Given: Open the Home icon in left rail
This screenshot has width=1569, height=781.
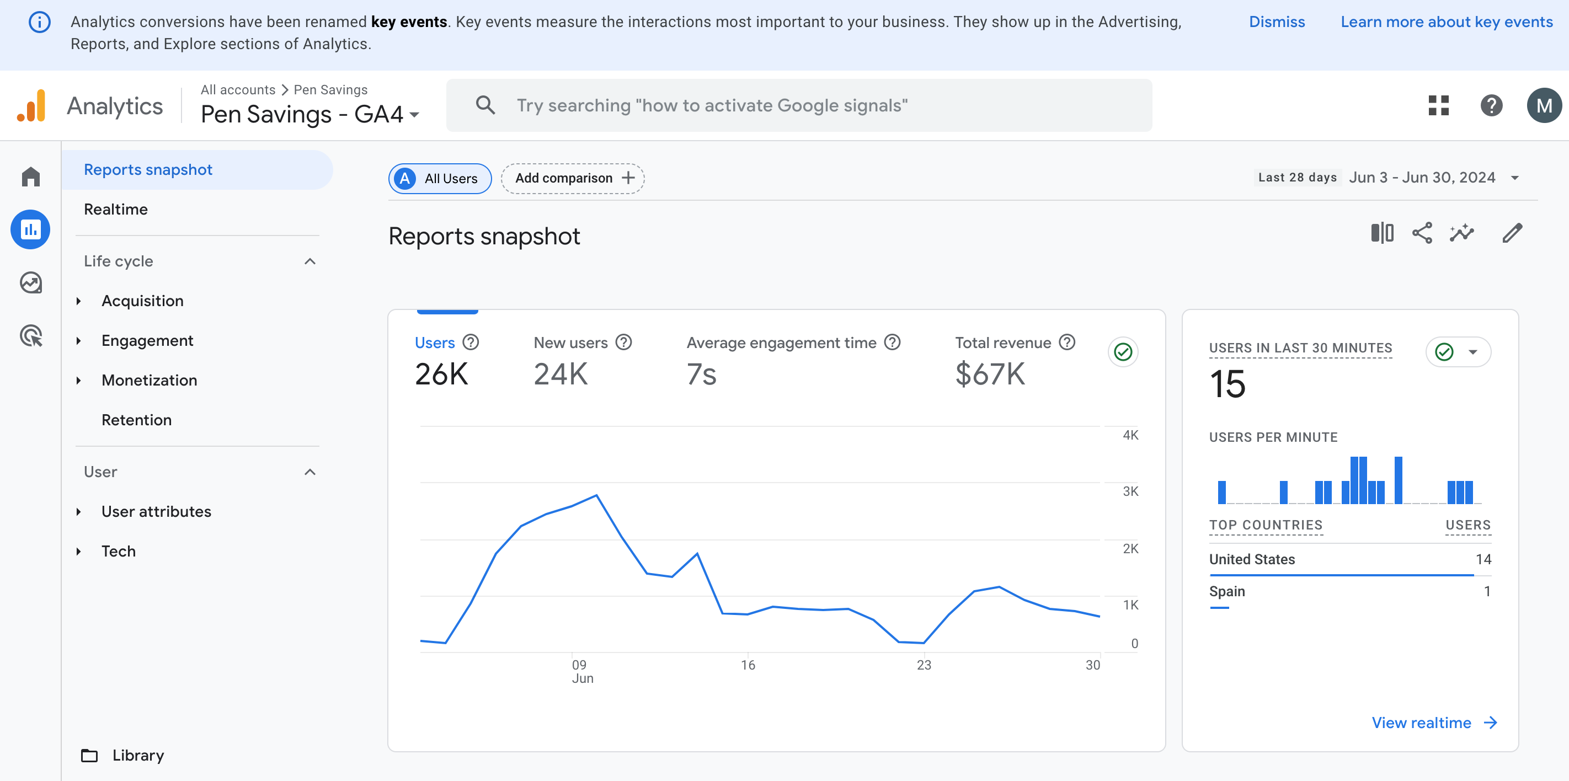Looking at the screenshot, I should tap(30, 176).
